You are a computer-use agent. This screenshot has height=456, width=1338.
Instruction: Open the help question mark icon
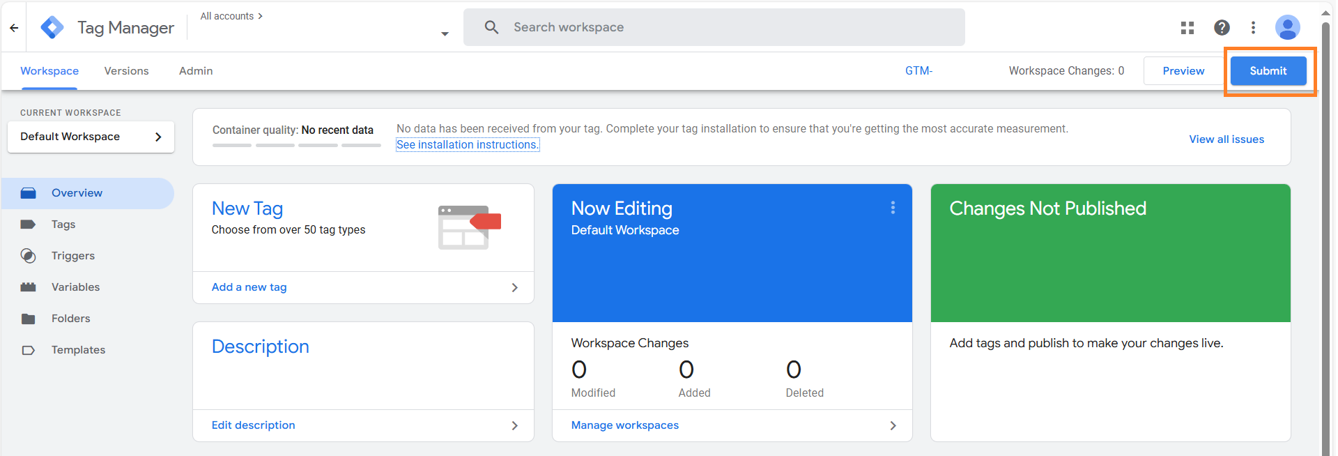point(1222,28)
